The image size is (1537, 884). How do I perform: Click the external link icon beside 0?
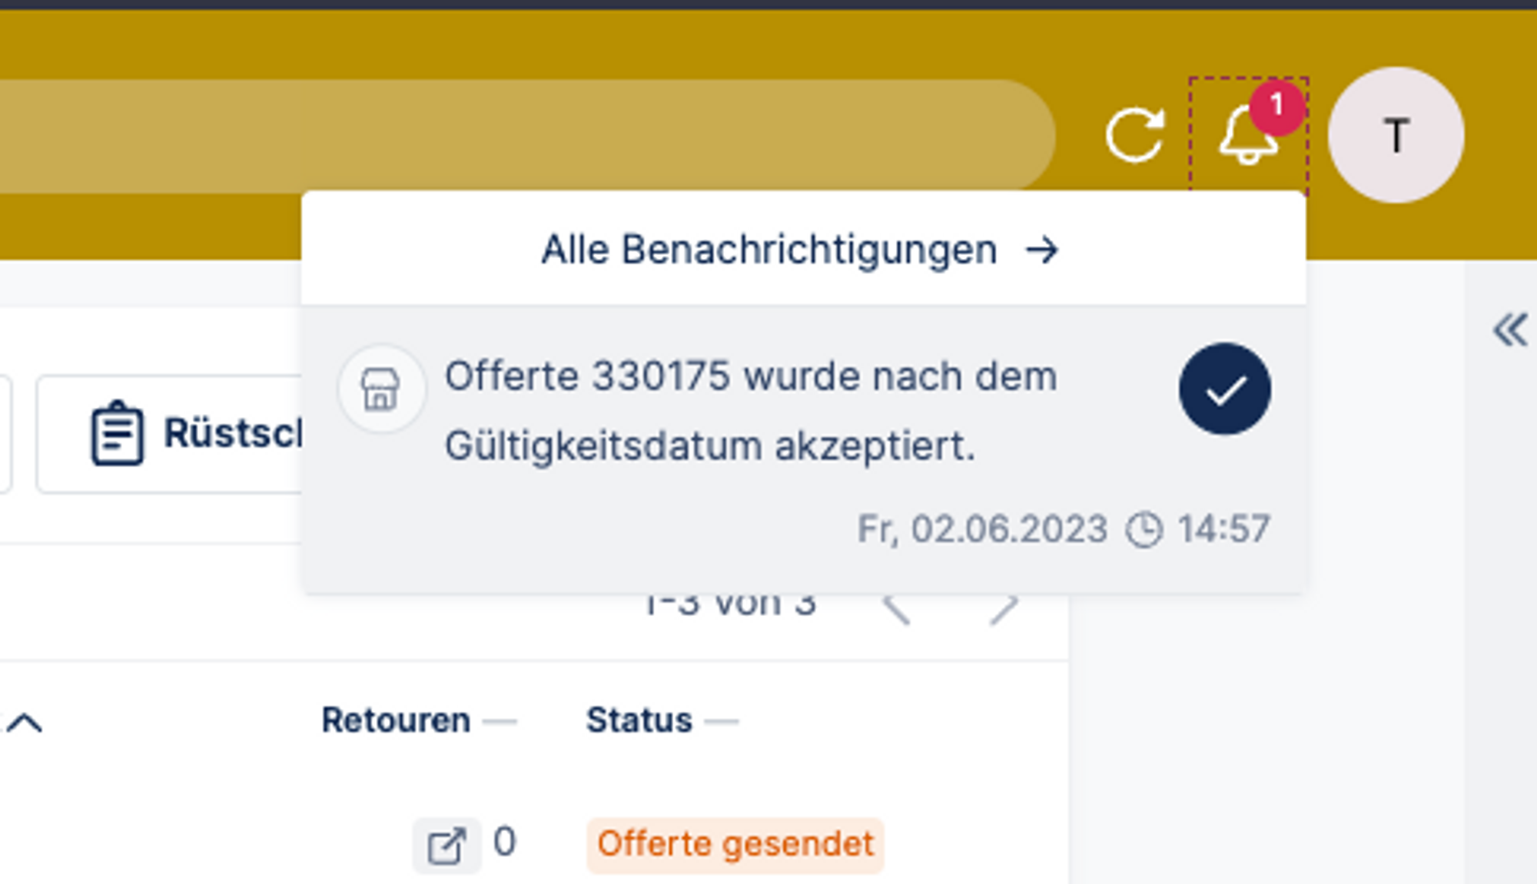pos(446,846)
